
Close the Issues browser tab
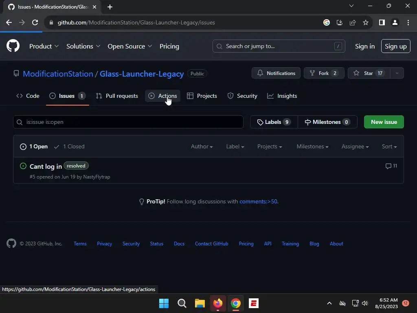click(94, 7)
